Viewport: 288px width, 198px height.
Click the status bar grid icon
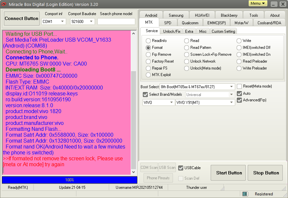pos(244,194)
